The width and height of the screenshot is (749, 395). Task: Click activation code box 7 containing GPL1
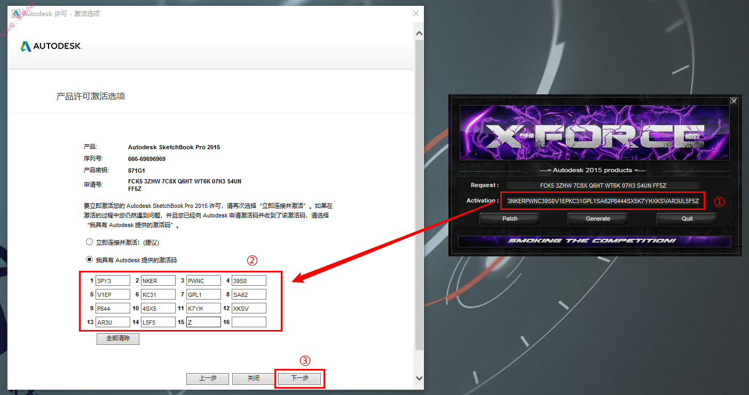(203, 294)
